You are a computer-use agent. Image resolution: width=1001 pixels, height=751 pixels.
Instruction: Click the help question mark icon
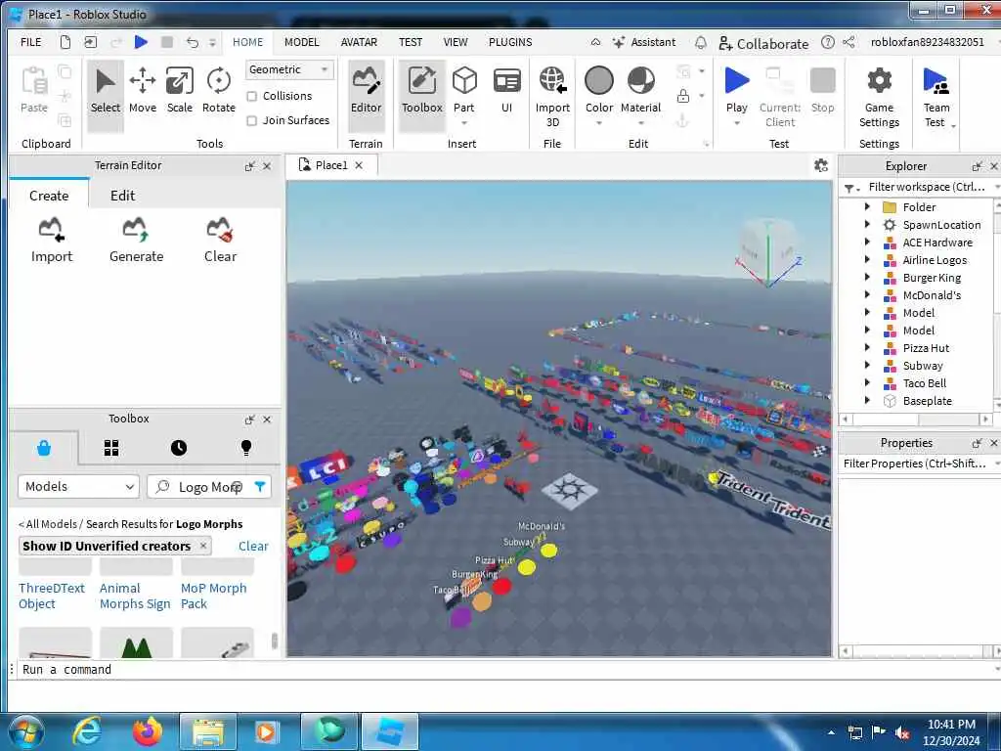point(827,43)
